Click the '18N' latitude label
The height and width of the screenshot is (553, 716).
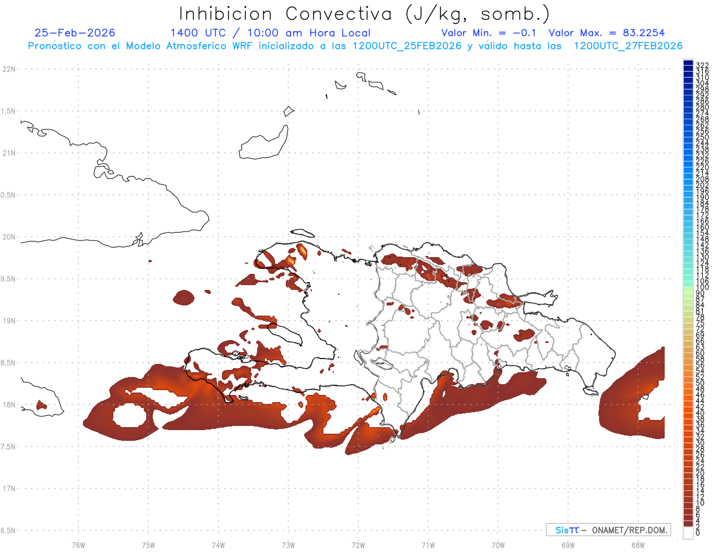(x=9, y=404)
